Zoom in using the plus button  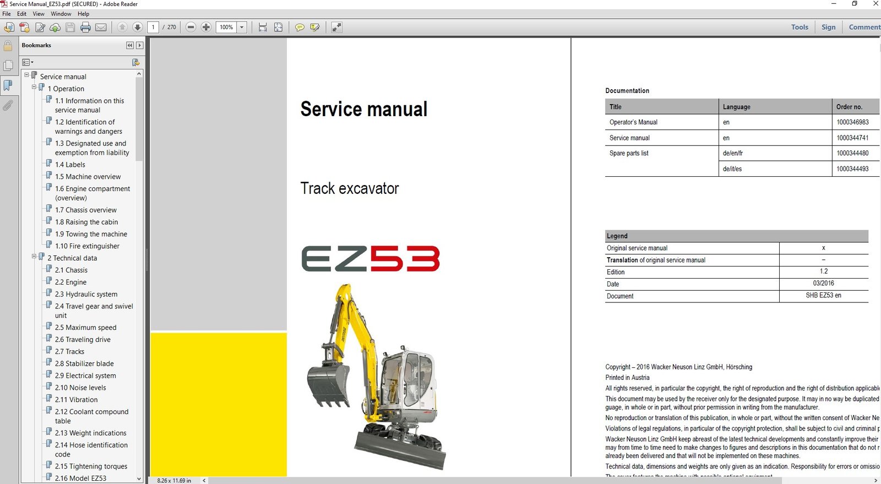click(x=206, y=27)
